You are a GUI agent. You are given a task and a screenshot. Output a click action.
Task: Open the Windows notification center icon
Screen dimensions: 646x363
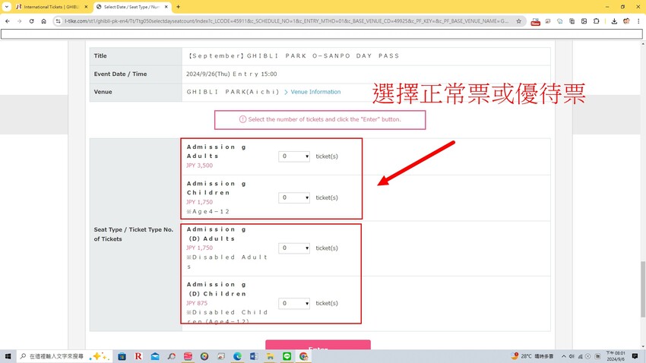tap(635, 356)
